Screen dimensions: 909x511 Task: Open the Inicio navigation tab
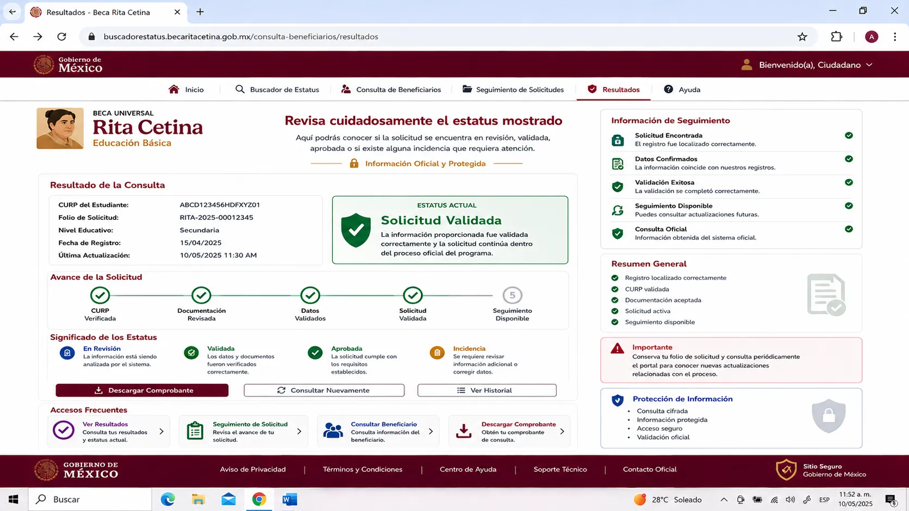click(x=186, y=90)
